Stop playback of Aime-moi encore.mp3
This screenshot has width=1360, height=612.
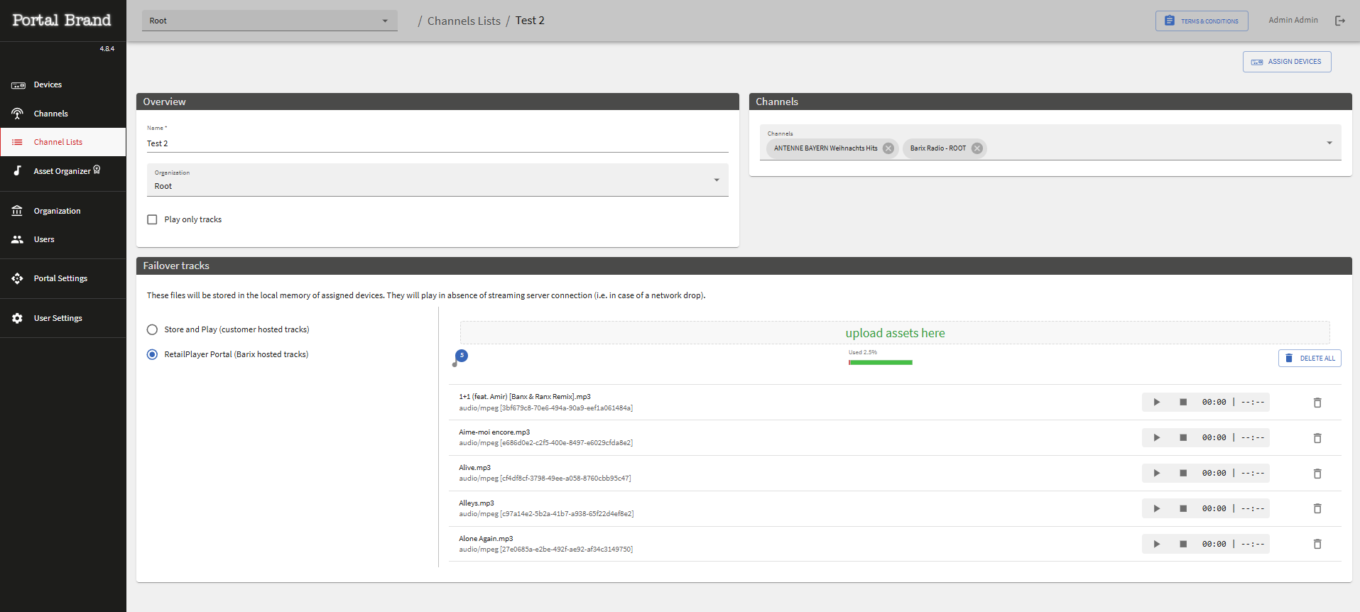pos(1183,438)
